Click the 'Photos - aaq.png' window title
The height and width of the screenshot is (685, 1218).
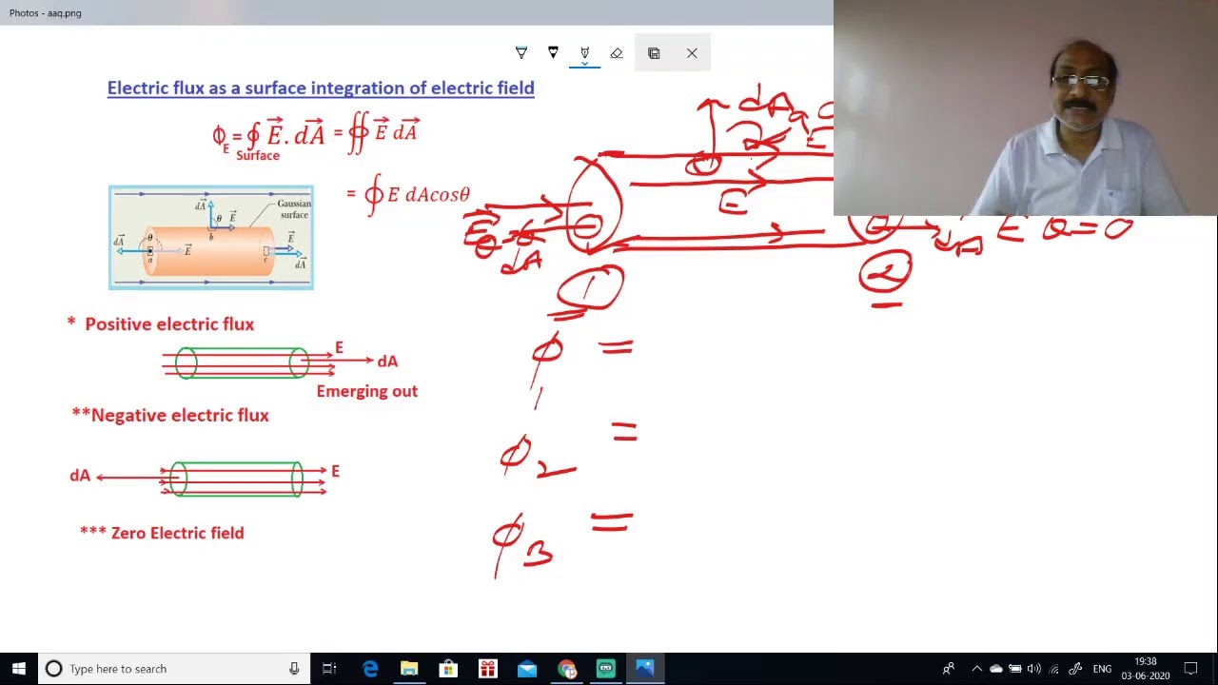click(46, 13)
